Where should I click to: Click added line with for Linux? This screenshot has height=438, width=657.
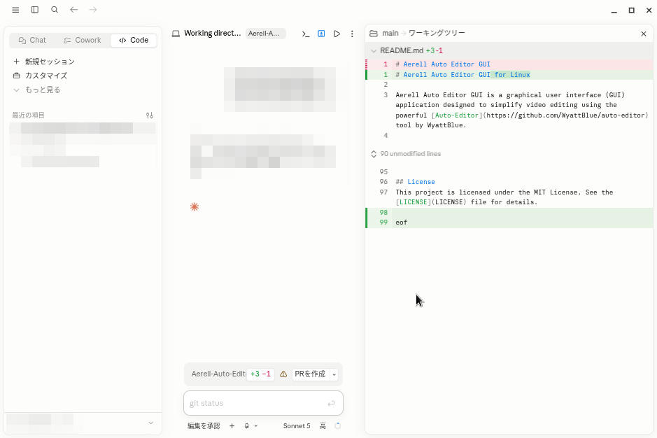tap(509, 75)
